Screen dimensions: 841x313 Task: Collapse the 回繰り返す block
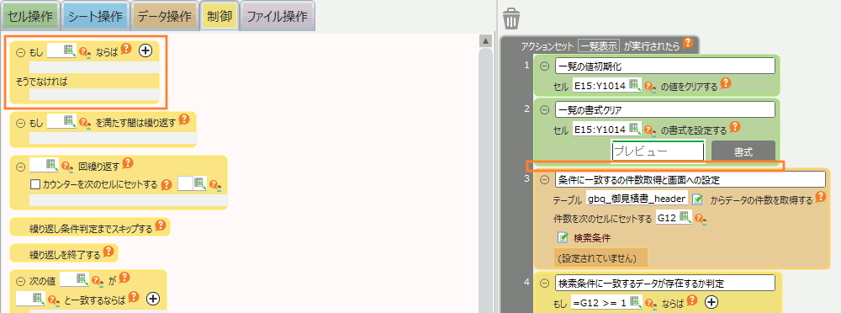[x=21, y=167]
